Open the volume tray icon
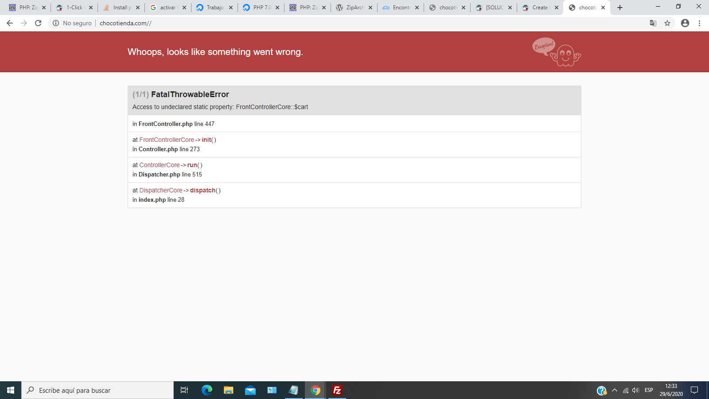Image resolution: width=709 pixels, height=399 pixels. tap(636, 390)
